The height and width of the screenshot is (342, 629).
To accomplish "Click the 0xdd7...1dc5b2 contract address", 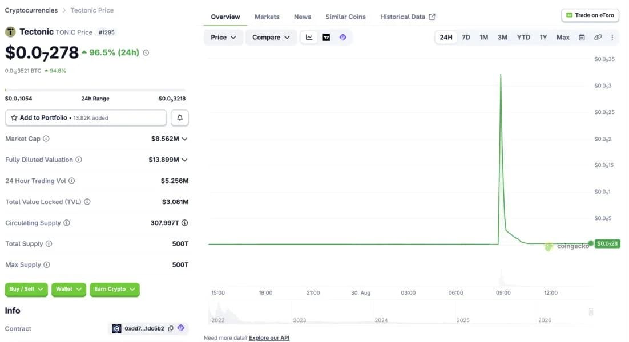I will coord(144,328).
